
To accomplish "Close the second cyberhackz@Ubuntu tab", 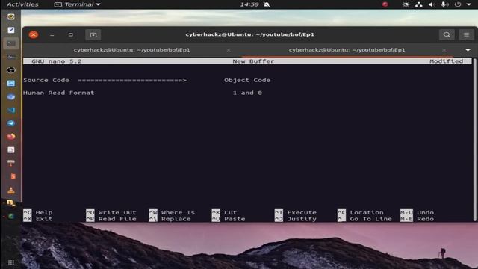I will [x=444, y=50].
